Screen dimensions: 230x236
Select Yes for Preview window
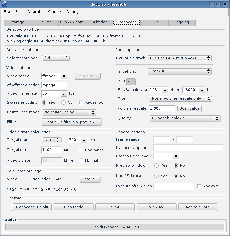(x=156, y=165)
